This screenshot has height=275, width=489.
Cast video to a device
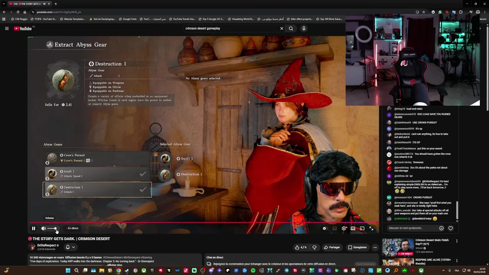coord(362,228)
